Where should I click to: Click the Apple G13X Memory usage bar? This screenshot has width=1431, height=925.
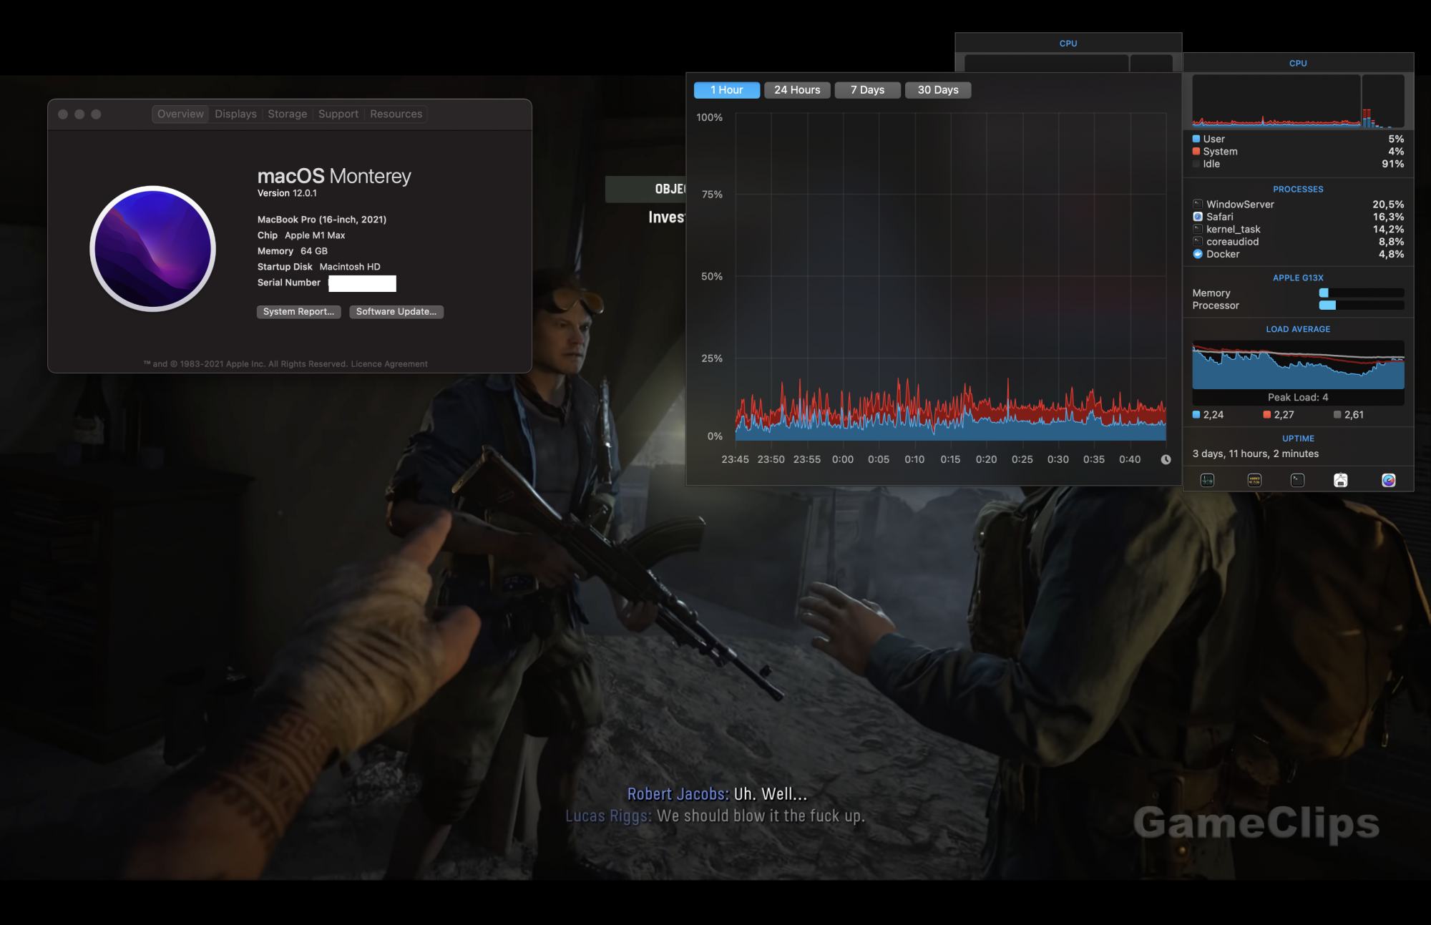1362,293
